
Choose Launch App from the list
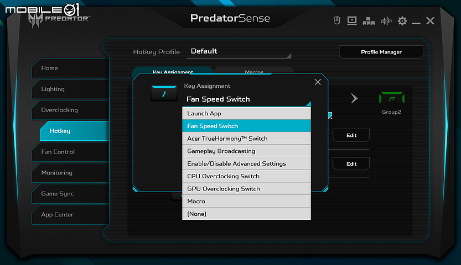pos(246,113)
